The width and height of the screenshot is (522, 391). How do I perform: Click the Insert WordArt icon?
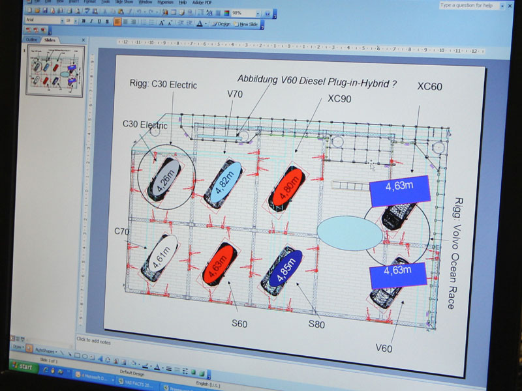pyautogui.click(x=100, y=359)
